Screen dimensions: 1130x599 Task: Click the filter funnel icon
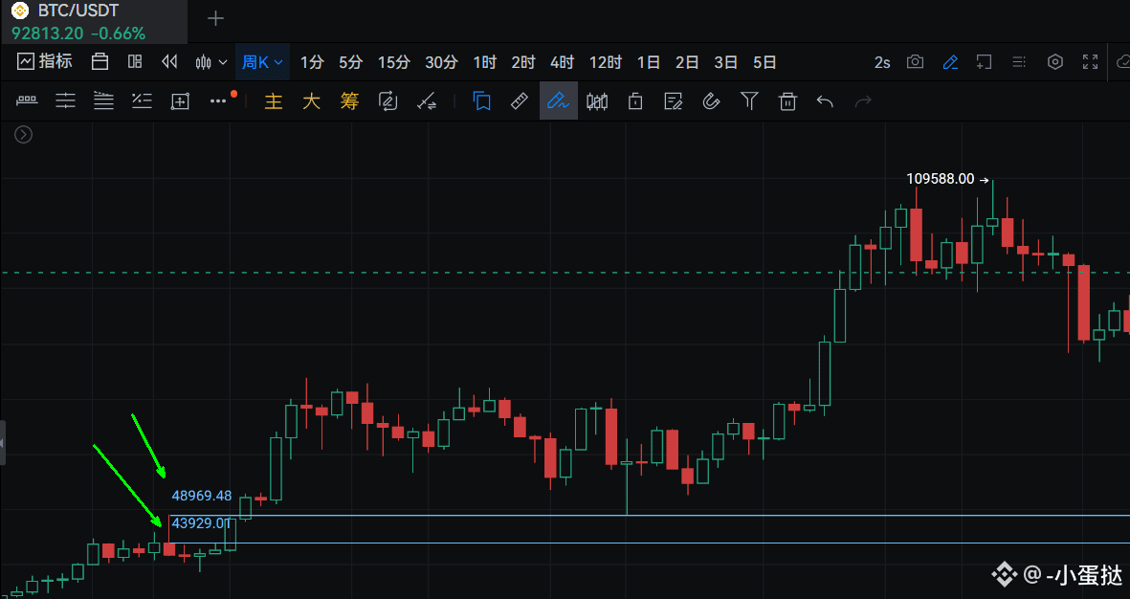pos(750,100)
